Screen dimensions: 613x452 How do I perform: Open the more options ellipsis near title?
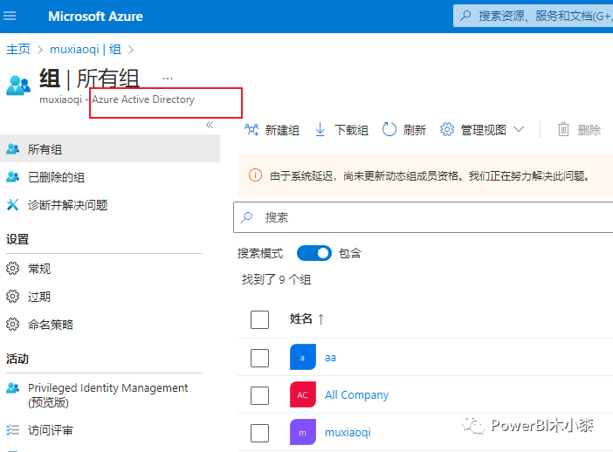click(168, 79)
